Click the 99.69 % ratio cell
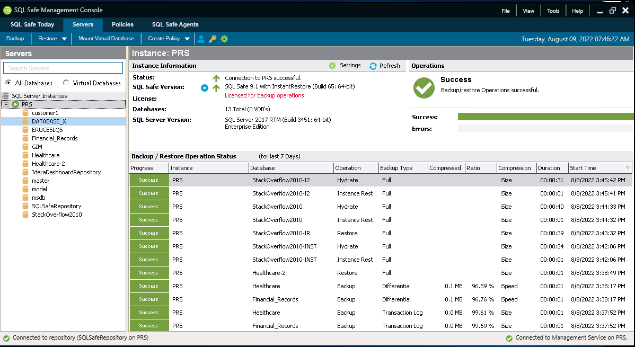This screenshot has width=635, height=347. coord(483,326)
